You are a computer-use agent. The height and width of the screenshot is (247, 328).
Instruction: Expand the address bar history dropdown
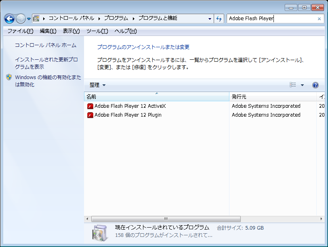coord(210,19)
